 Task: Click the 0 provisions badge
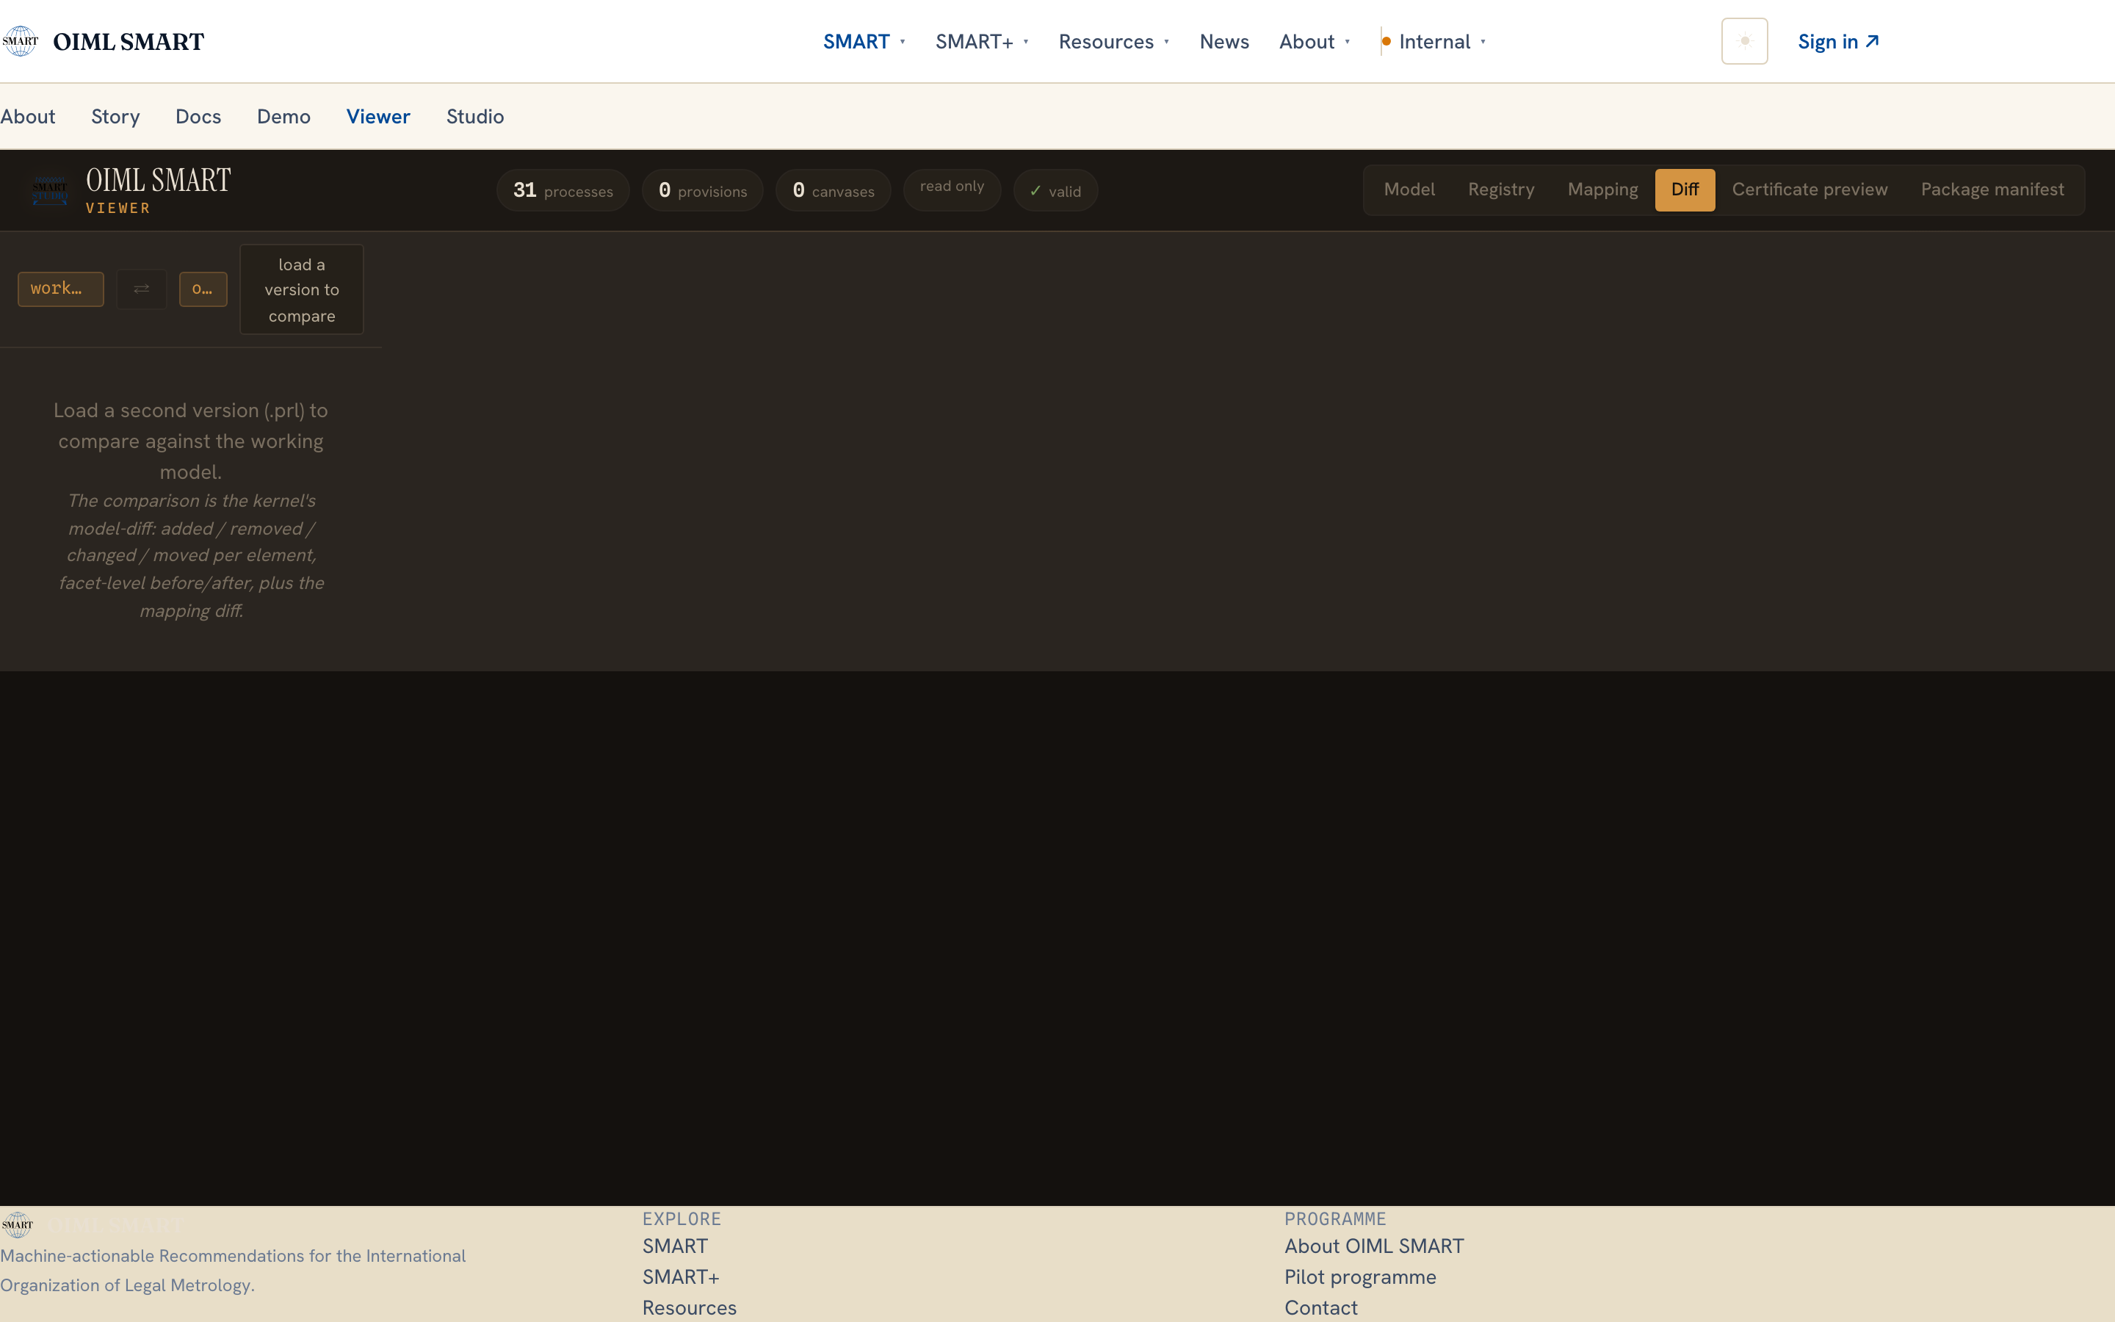(x=703, y=189)
